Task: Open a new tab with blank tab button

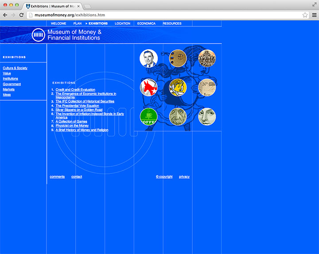Action: 87,7
